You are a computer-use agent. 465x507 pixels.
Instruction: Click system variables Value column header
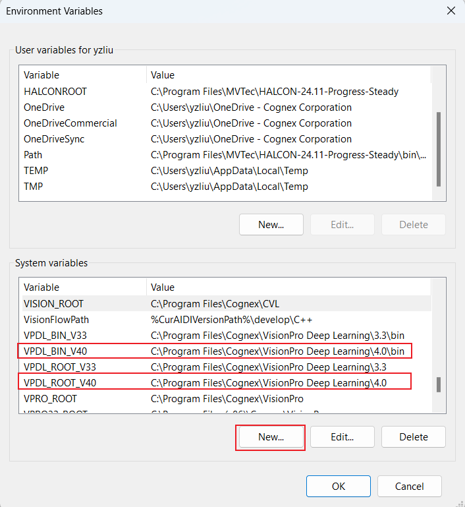click(288, 287)
